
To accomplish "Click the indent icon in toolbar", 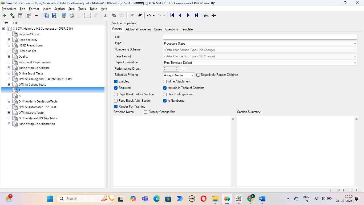I will (139, 15).
